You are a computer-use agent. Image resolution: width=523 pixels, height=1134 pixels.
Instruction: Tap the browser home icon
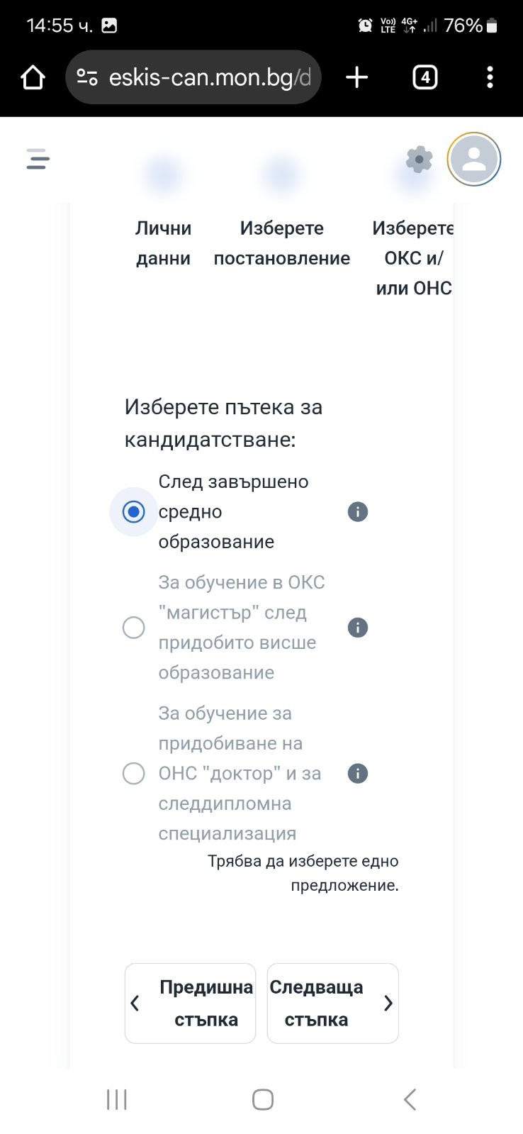pyautogui.click(x=33, y=77)
